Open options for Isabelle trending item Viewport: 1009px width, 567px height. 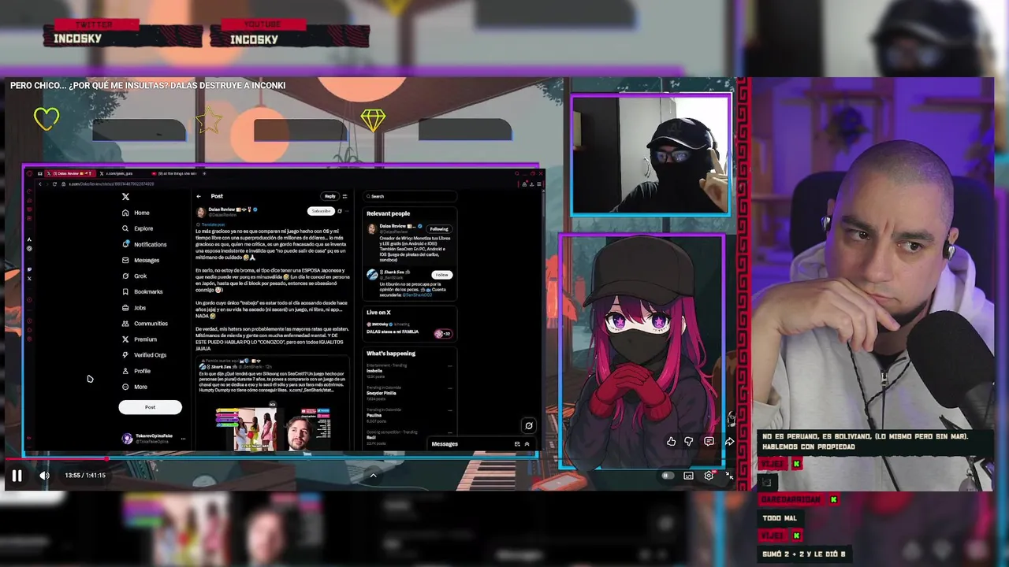point(450,365)
